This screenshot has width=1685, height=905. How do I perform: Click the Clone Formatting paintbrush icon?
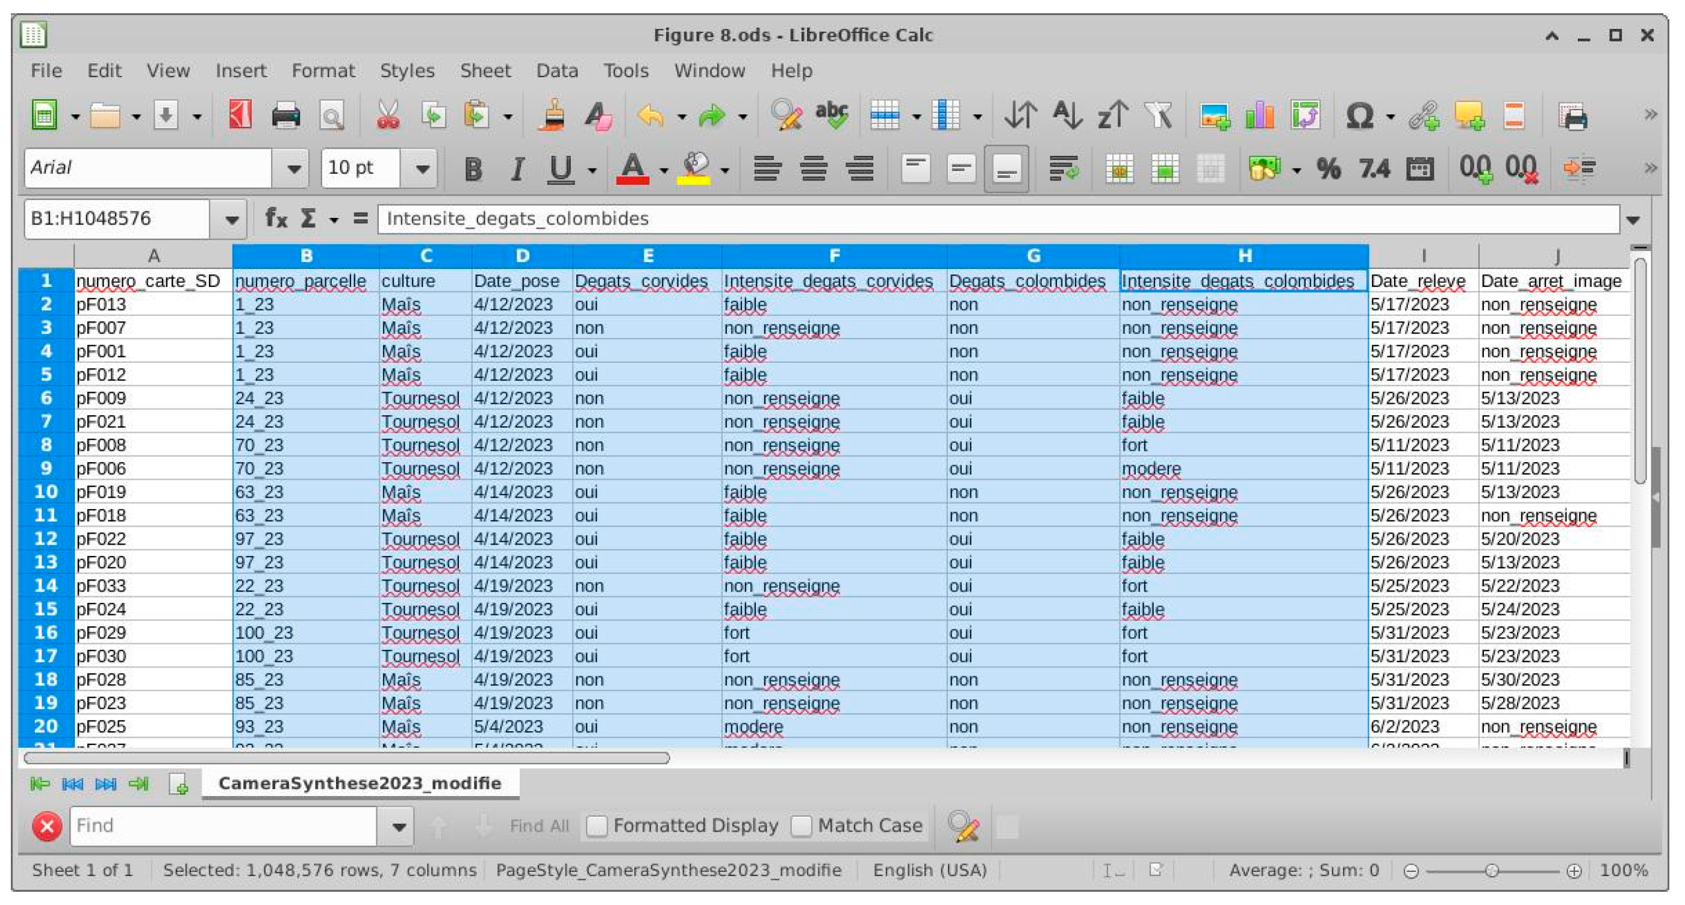click(x=553, y=116)
